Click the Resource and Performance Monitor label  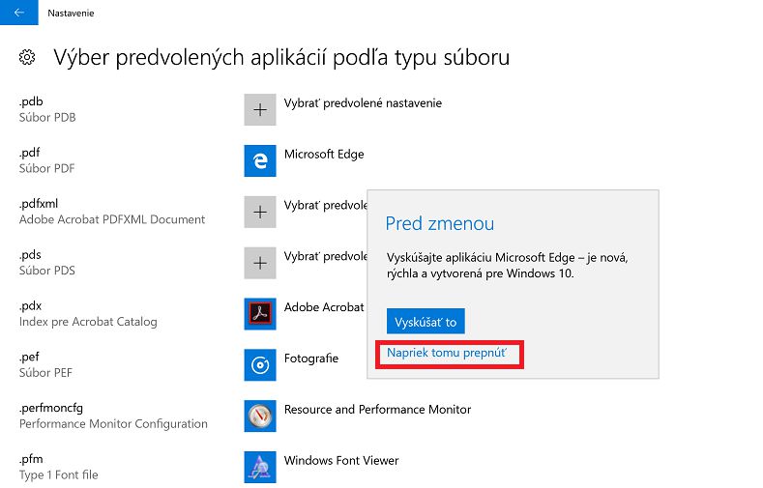coord(377,410)
